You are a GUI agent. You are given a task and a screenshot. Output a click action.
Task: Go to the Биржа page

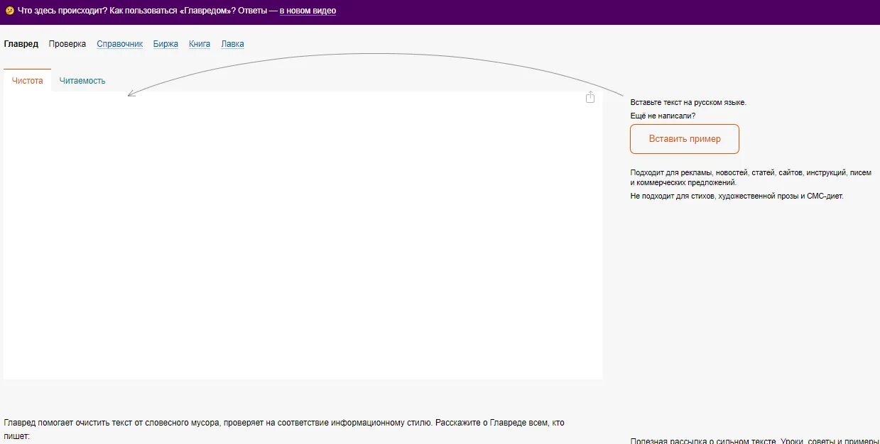click(x=166, y=44)
